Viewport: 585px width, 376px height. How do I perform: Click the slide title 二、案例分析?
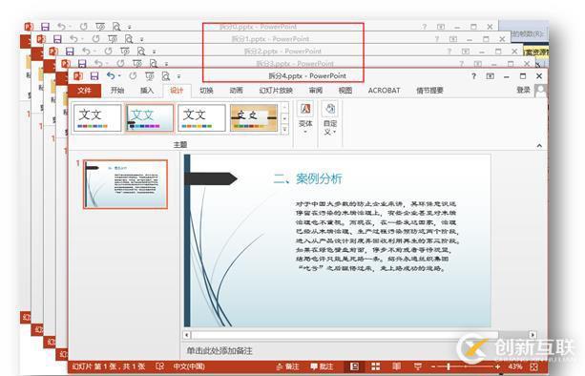pyautogui.click(x=308, y=178)
